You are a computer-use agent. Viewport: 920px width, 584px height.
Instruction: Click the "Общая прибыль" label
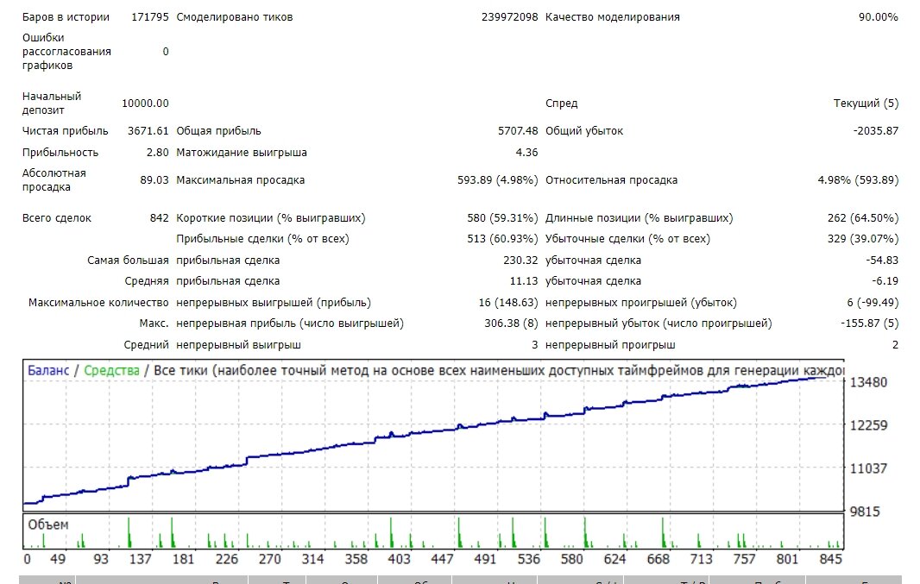coord(218,131)
